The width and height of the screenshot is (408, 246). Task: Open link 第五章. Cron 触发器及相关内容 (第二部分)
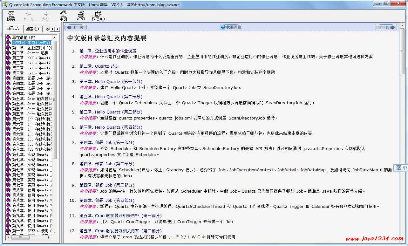pyautogui.click(x=121, y=231)
